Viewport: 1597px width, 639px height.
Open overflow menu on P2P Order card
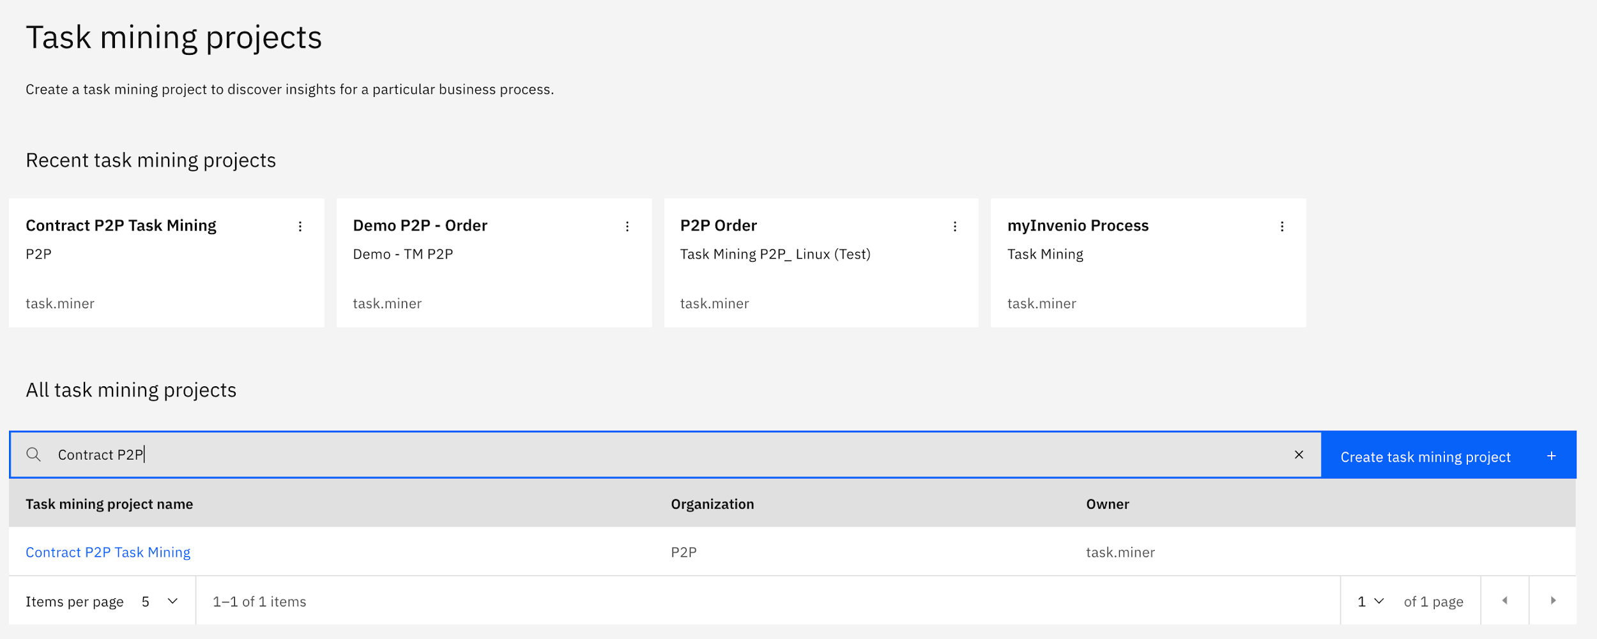point(954,227)
